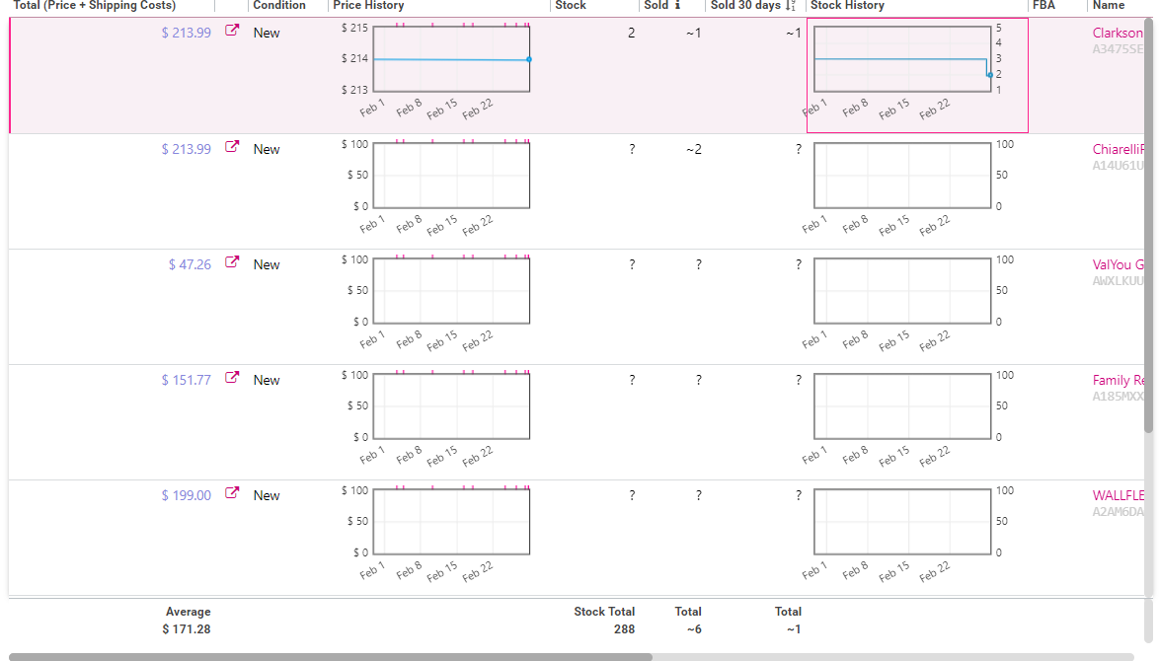Open external link for Chiarelli $213.99 offer

click(232, 146)
